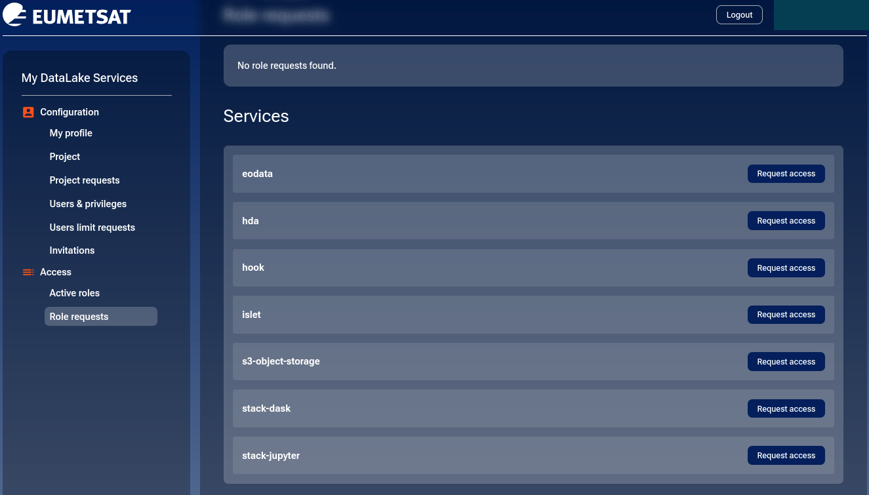Click the stack-jupyter service name

point(271,456)
